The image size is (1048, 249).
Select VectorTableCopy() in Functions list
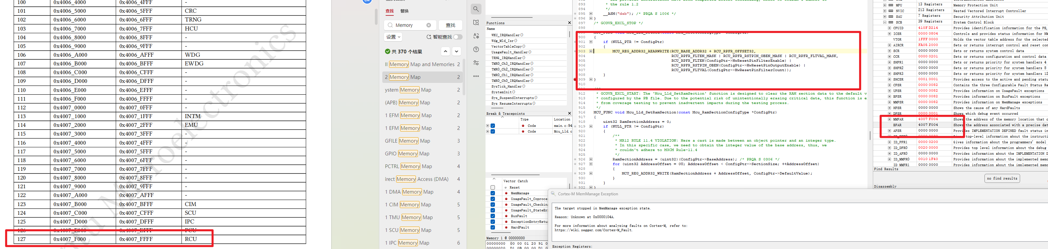pos(508,46)
